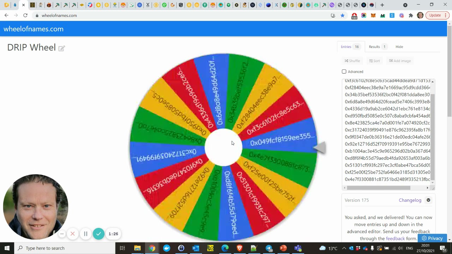The height and width of the screenshot is (254, 452).
Task: Click entry starting 0x6d8a8e49d64d20fc
Action: coord(387,102)
